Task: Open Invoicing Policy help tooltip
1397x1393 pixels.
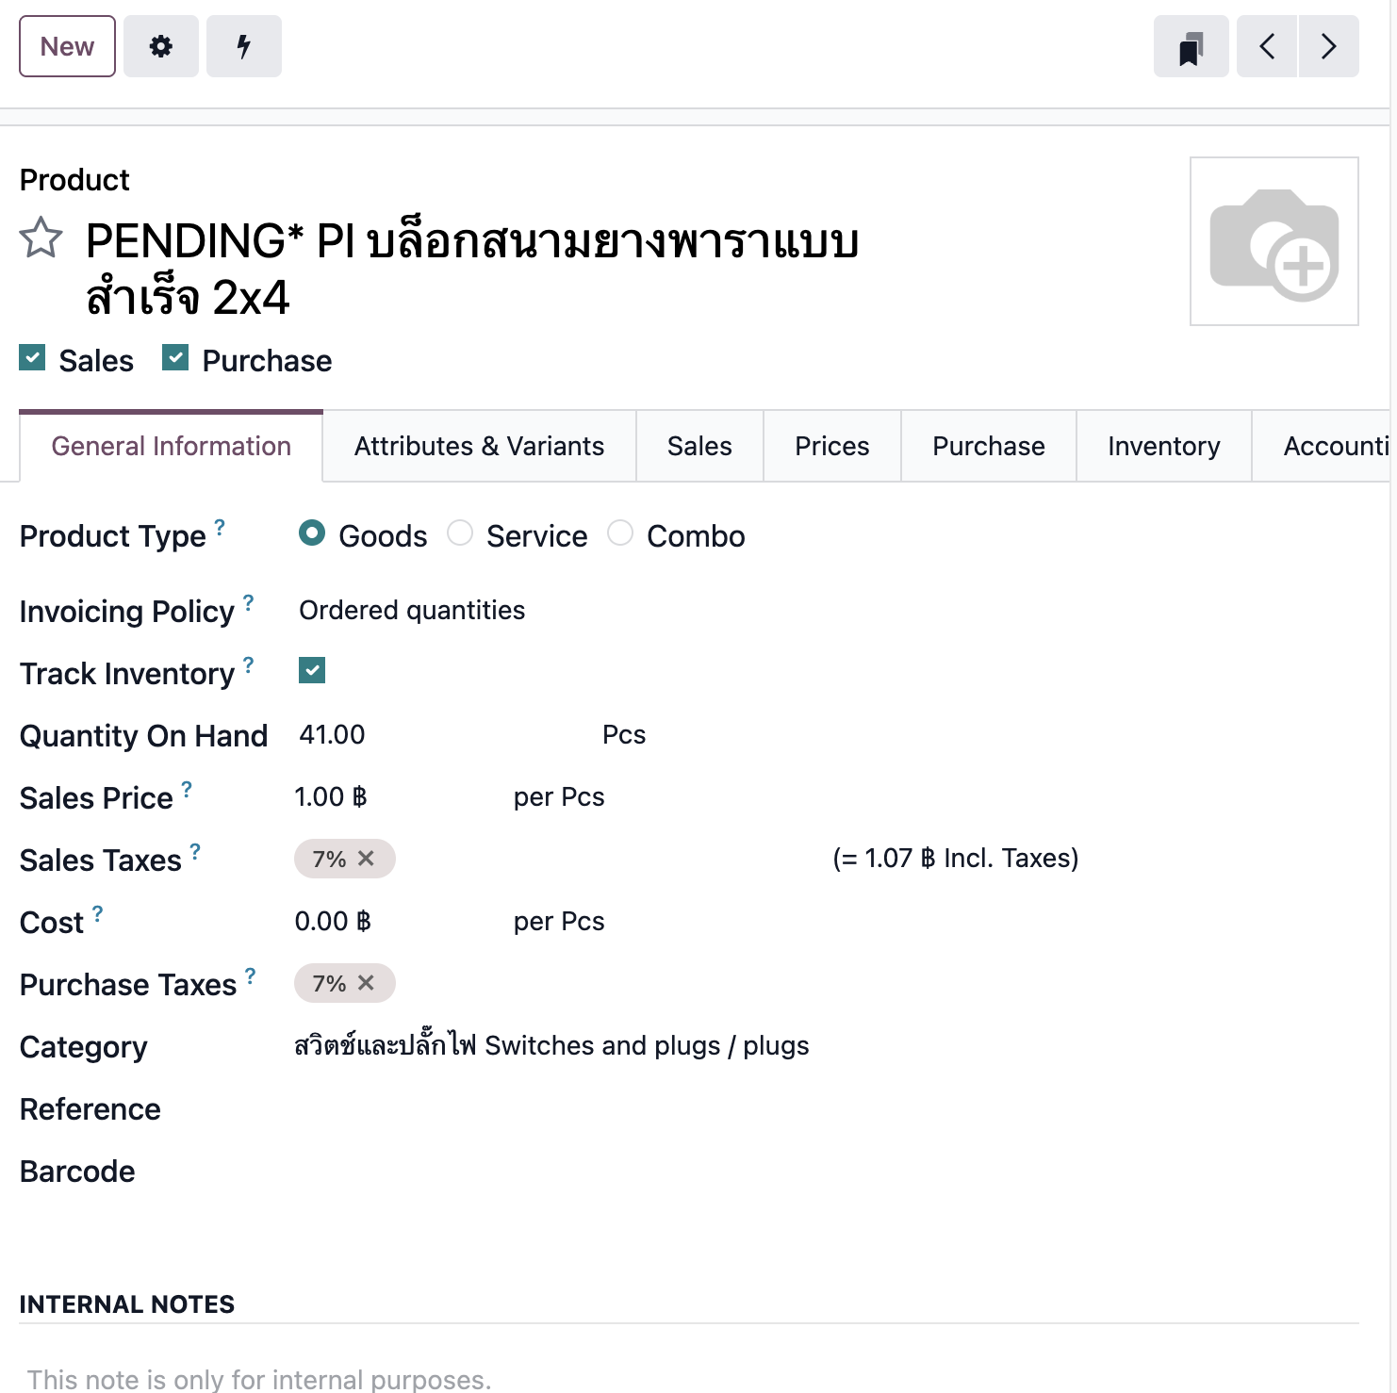Action: (247, 601)
